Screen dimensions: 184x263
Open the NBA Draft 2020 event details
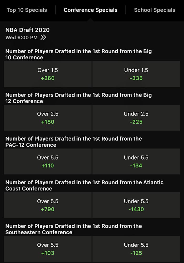point(27,30)
